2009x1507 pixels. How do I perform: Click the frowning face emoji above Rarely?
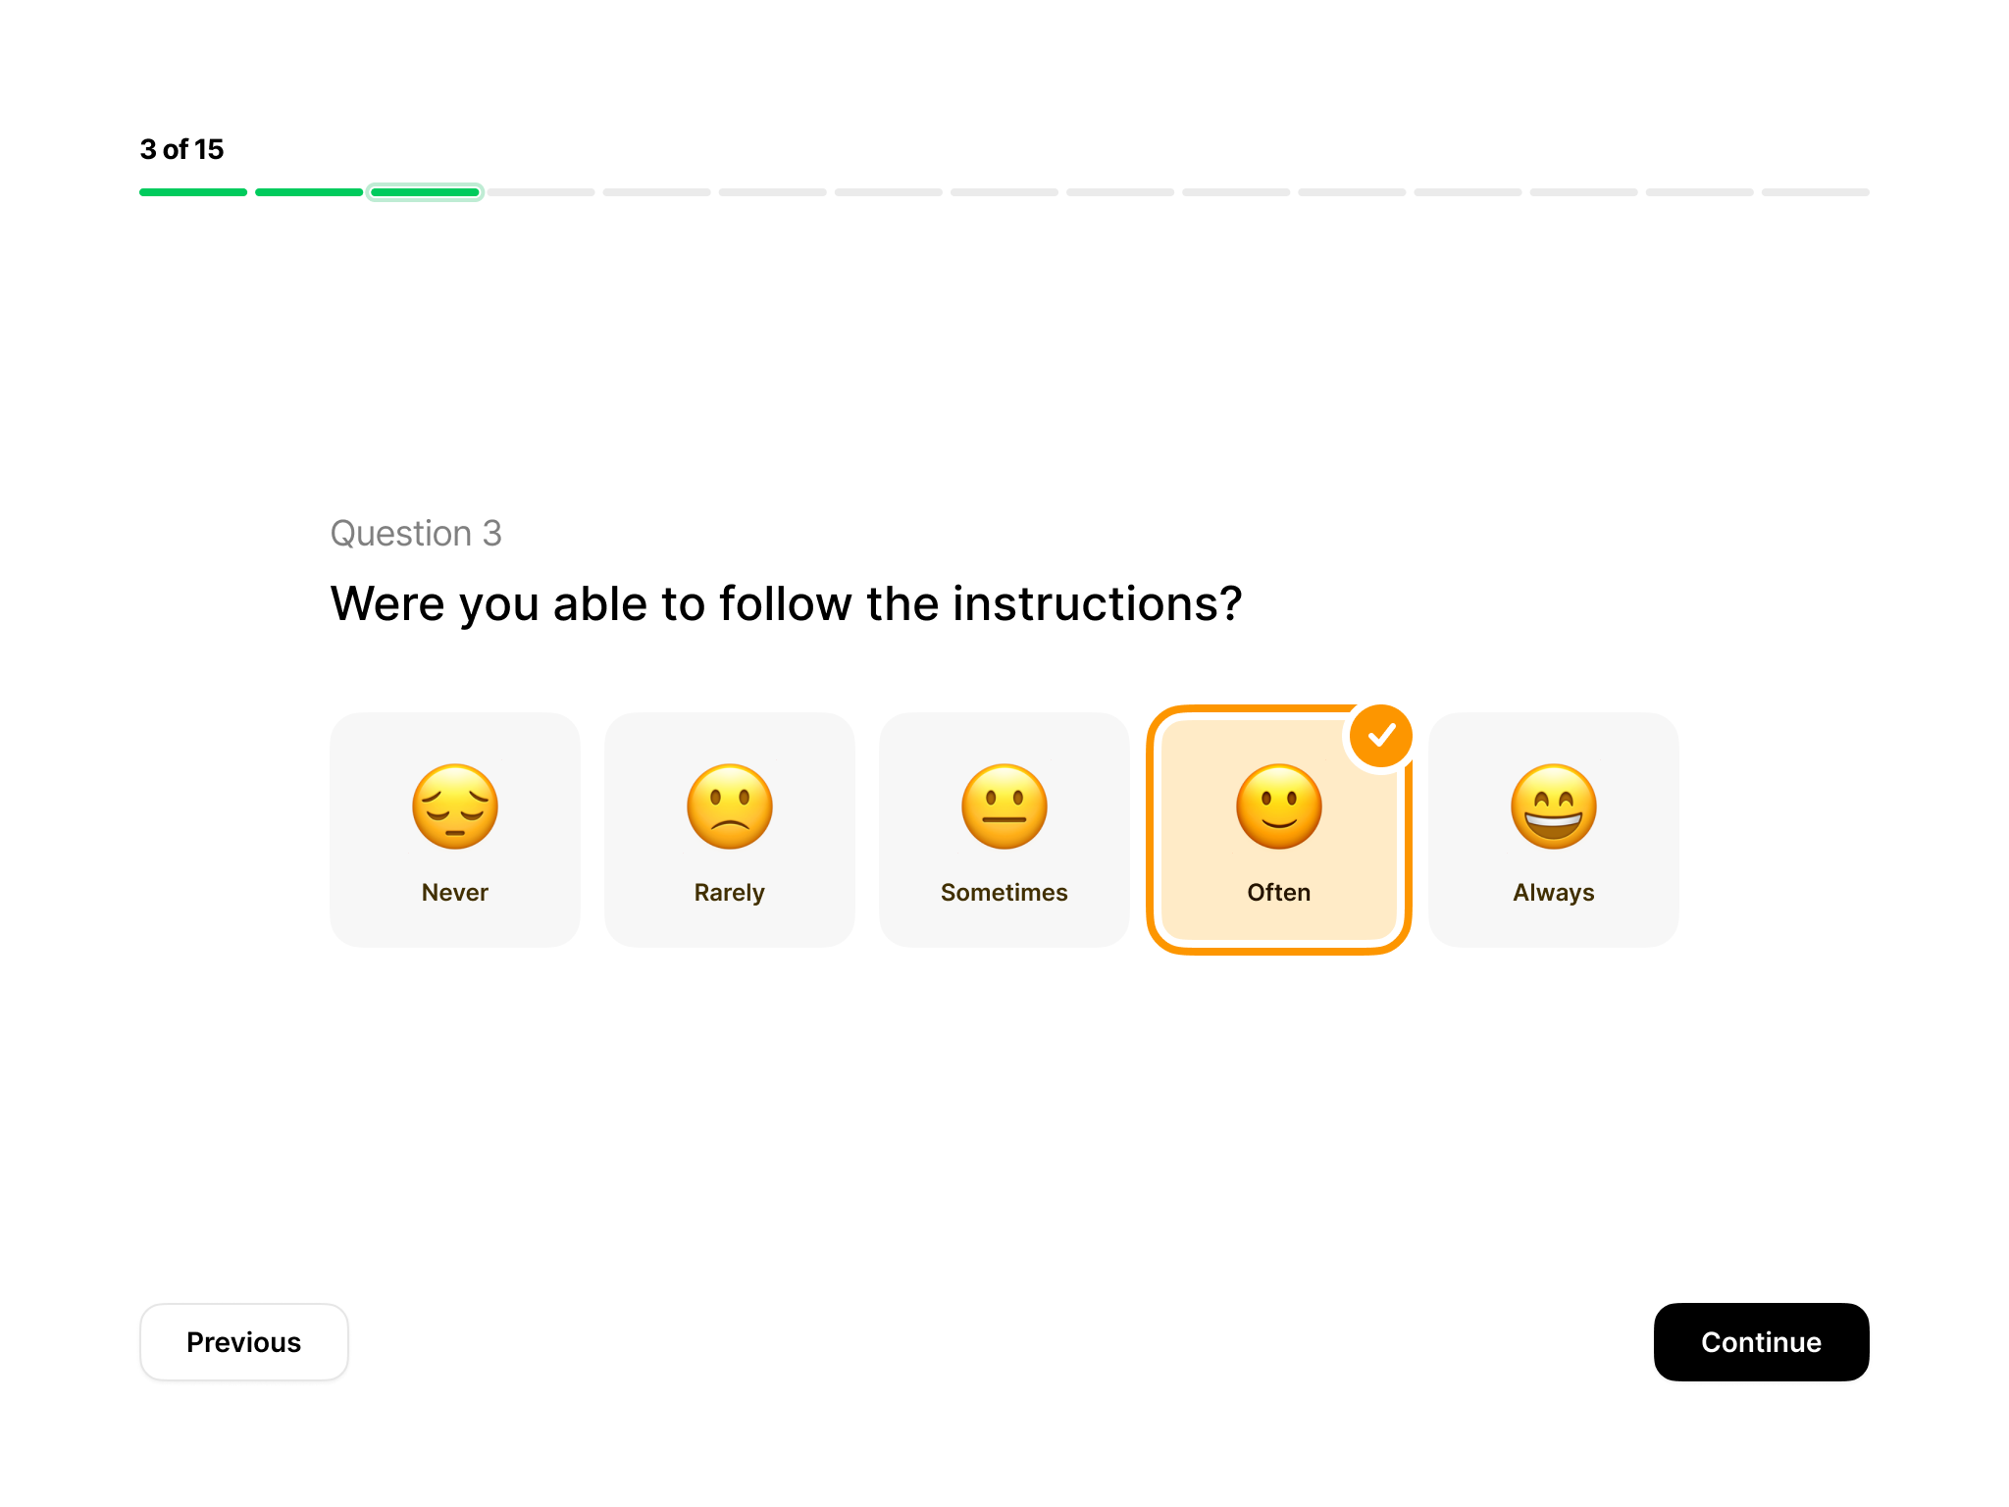coord(729,806)
